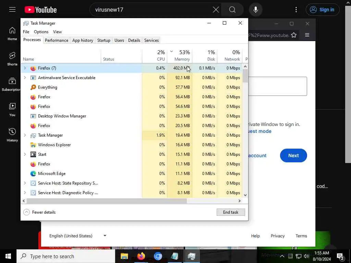Select the Windows Explorer process icon
This screenshot has width=351, height=263.
point(33,145)
